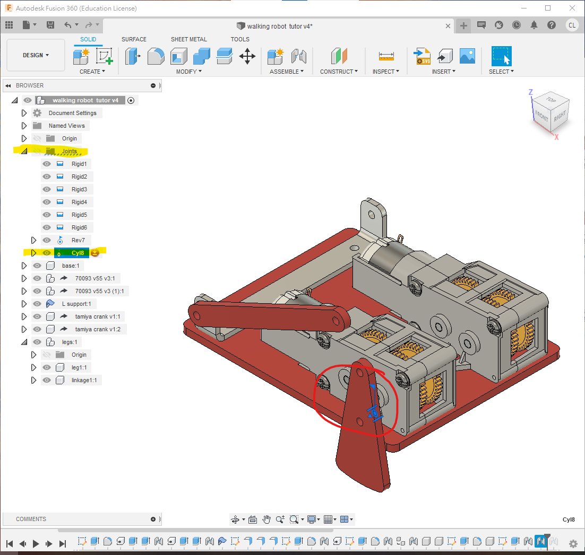585x555 pixels.
Task: Click the Measure tool in Inspect
Action: [386, 56]
